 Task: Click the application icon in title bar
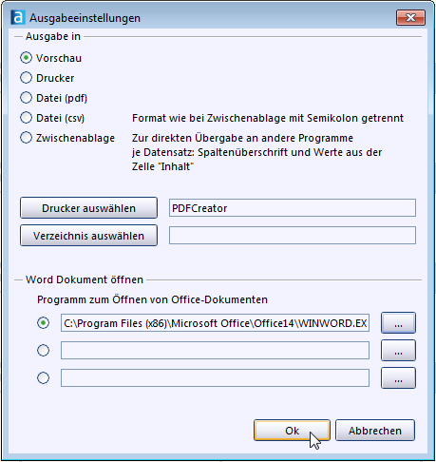pyautogui.click(x=17, y=17)
